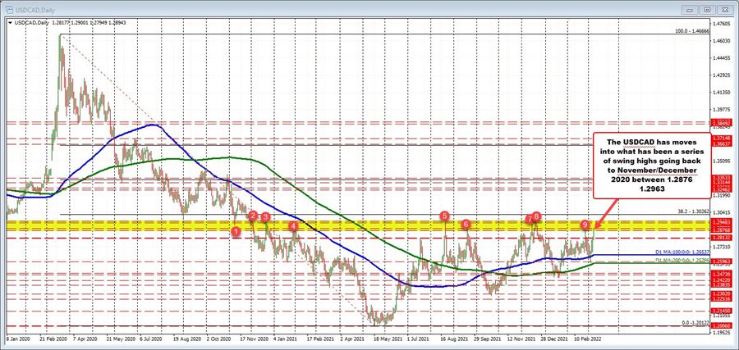This screenshot has height=350, width=739.
Task: Click the red 1.36637 price level tag
Action: (x=721, y=144)
